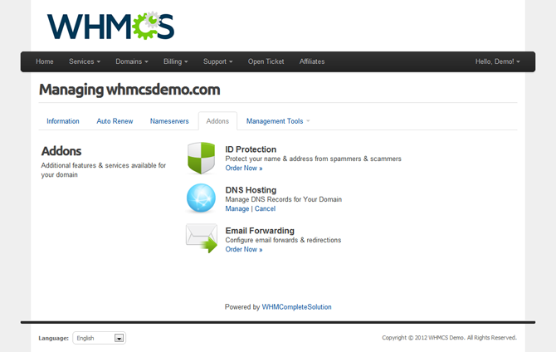Click the Addons section heading

coord(61,151)
